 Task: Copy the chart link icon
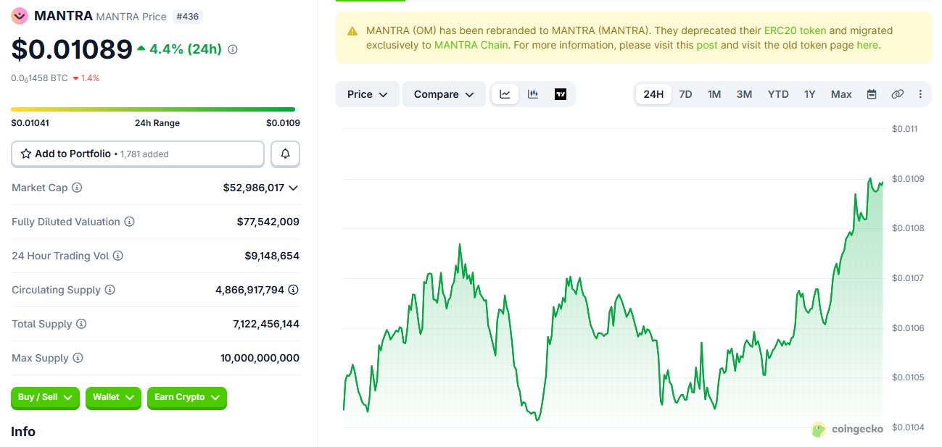tap(897, 94)
